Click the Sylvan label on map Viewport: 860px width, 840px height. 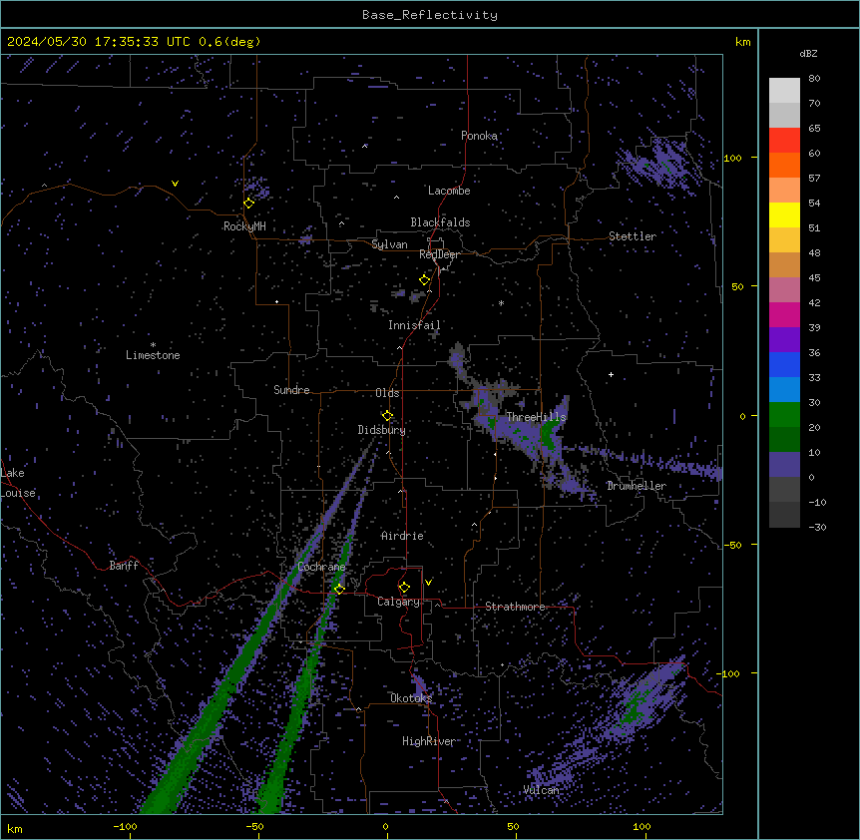click(x=389, y=244)
